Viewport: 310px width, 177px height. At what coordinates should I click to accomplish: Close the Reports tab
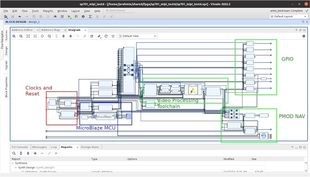77,147
